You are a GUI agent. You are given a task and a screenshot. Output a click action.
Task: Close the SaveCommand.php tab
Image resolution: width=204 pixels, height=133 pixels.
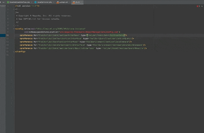pyautogui.click(x=54, y=2)
